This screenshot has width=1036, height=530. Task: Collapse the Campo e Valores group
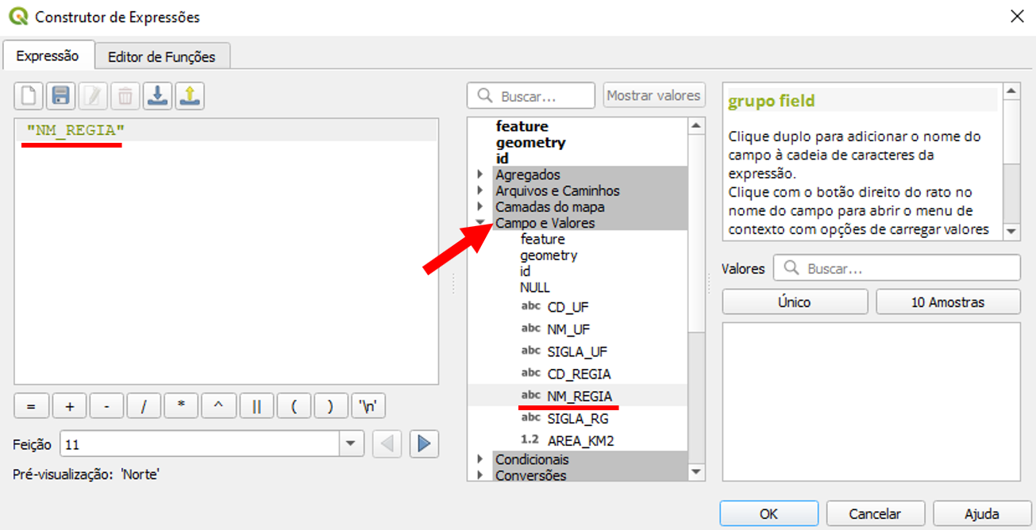[x=479, y=224]
